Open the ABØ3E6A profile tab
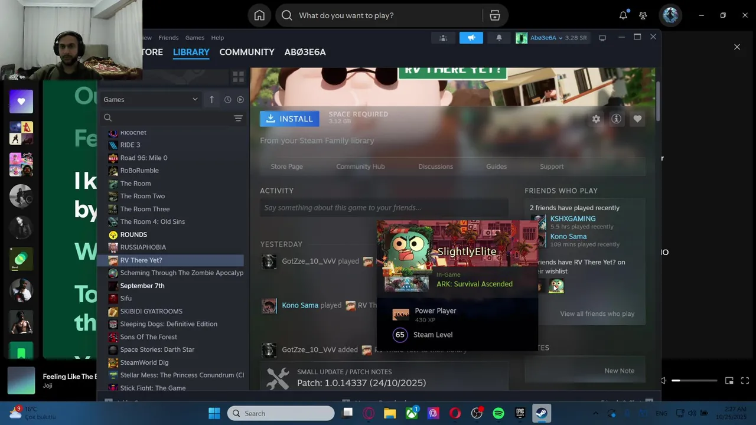 (x=305, y=52)
